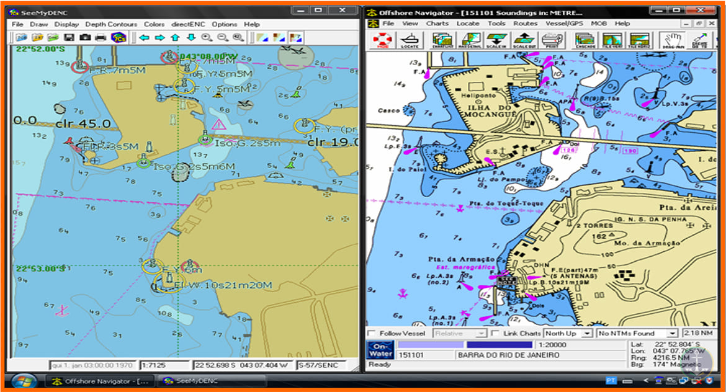Click the printer icon in the SeeMyDENC toolbar

click(101, 37)
